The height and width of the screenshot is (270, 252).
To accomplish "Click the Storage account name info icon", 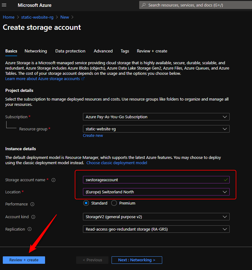I will [53, 180].
